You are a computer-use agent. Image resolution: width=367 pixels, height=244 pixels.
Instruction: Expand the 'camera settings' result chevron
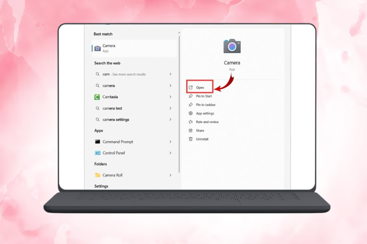tap(170, 119)
